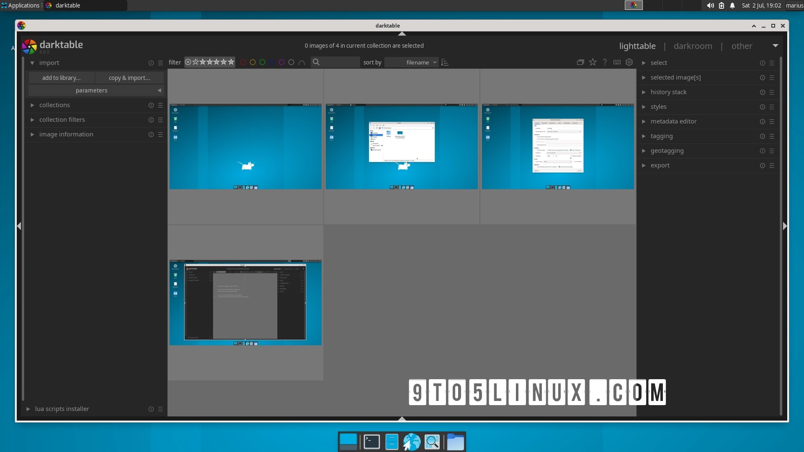Open contextual help via the question mark icon

605,62
